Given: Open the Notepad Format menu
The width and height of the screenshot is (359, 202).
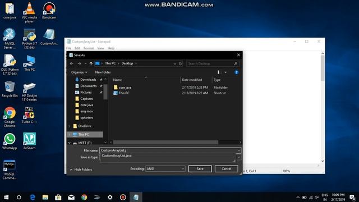Looking at the screenshot, I should (89, 48).
